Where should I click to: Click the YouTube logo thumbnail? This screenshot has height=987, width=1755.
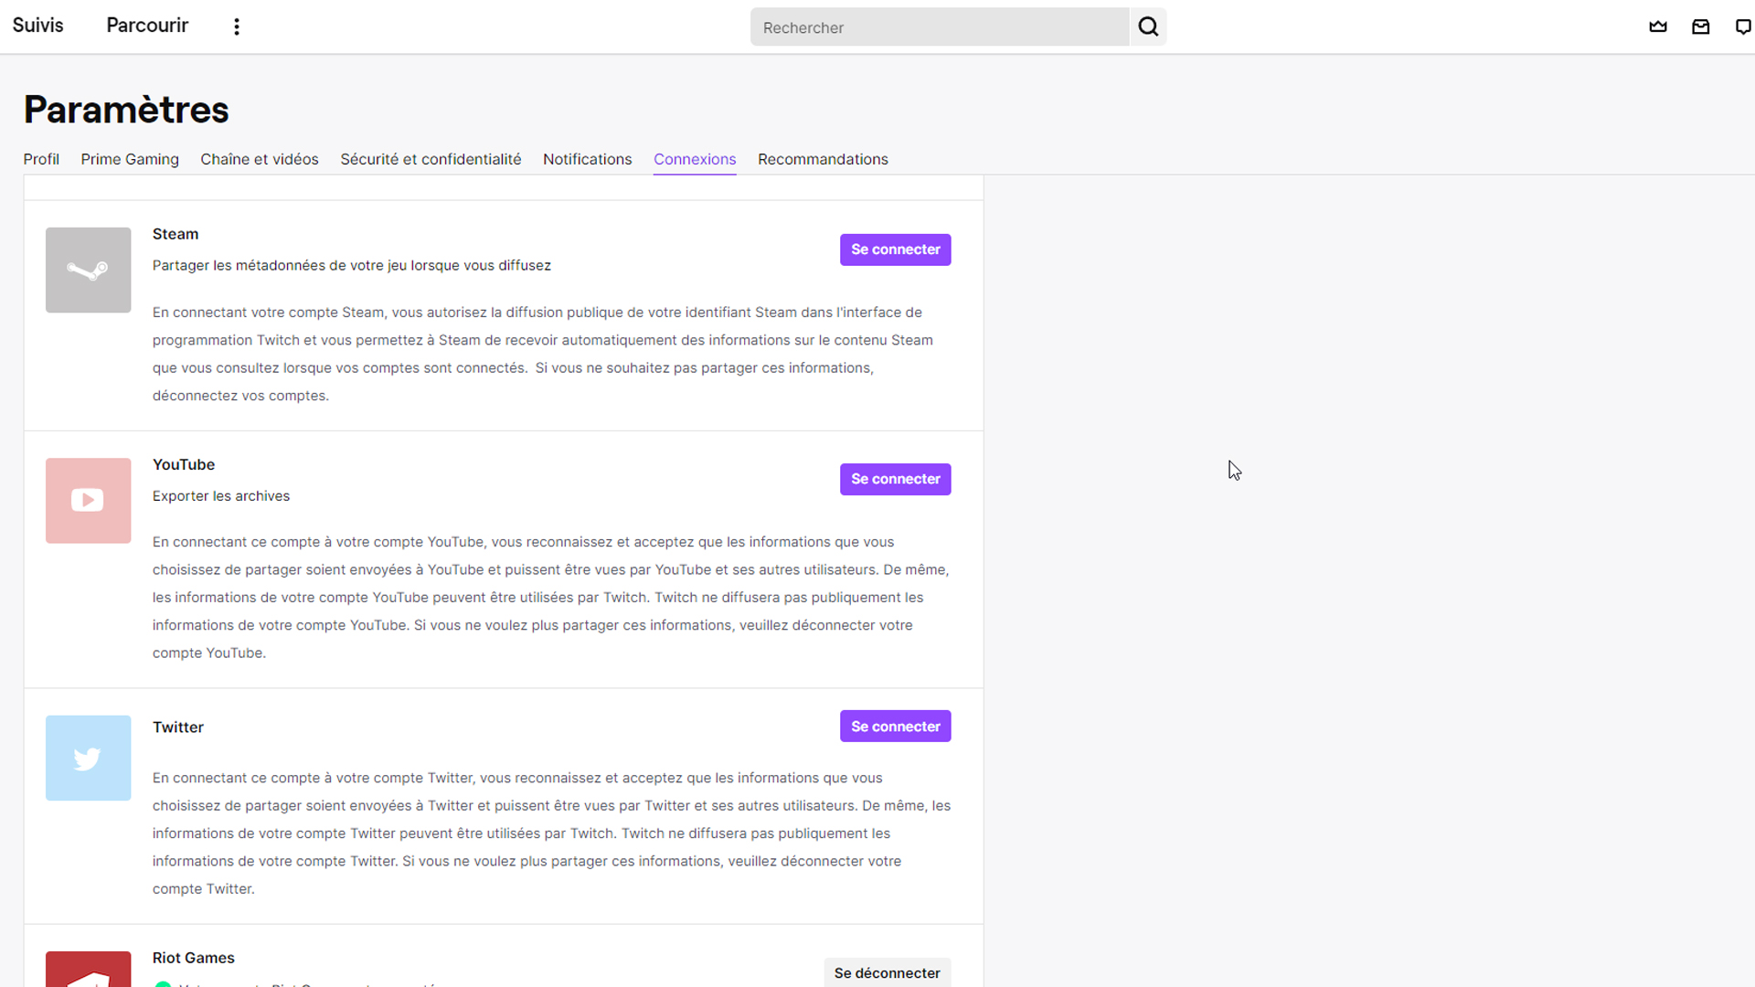coord(88,500)
